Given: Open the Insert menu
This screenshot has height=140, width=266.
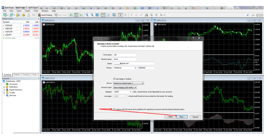Looking at the screenshot, I should coord(19,11).
